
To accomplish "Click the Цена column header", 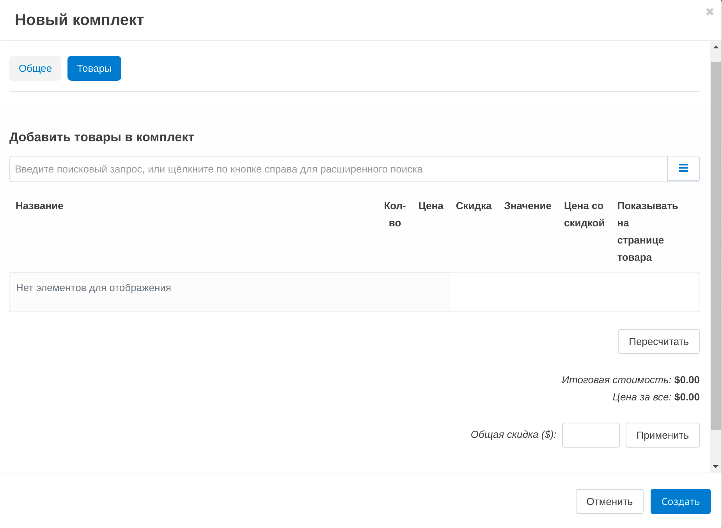I will 431,206.
